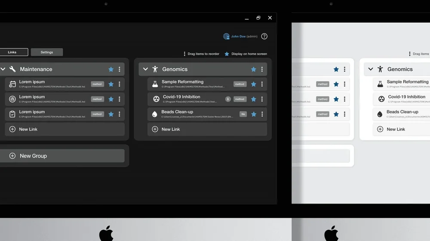Open second Lorem ipsum three-dot menu

pyautogui.click(x=119, y=99)
